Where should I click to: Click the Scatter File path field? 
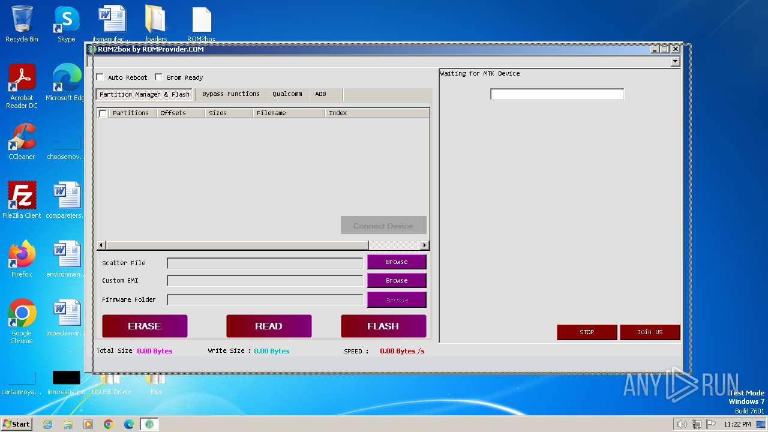pos(265,263)
